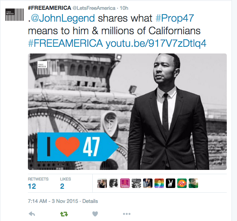Screen dimensions: 237x221
Task: Like the tweet with the heart icon
Action: pyautogui.click(x=95, y=214)
